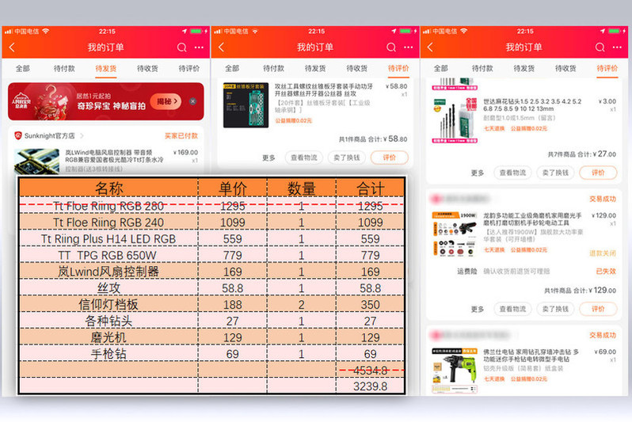The width and height of the screenshot is (632, 422).
Task: Open 全部 tab in the right screen
Action: pos(440,69)
